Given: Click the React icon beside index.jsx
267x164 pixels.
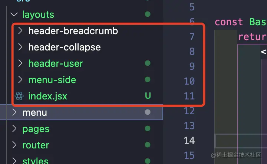Looking at the screenshot, I should [x=19, y=96].
